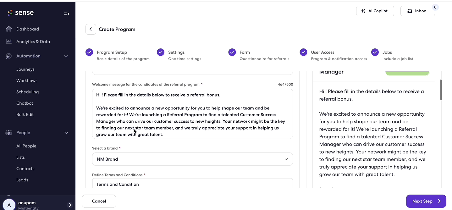
Task: Click the Inbox notification badge showing 8
Action: [x=435, y=7]
